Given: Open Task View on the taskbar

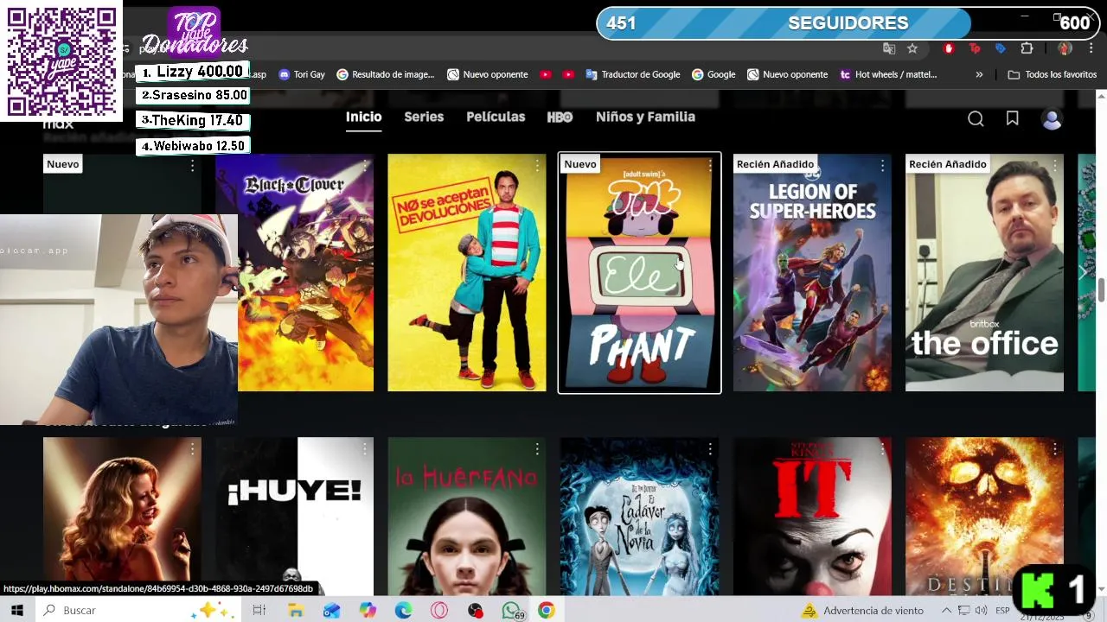Looking at the screenshot, I should [x=259, y=610].
